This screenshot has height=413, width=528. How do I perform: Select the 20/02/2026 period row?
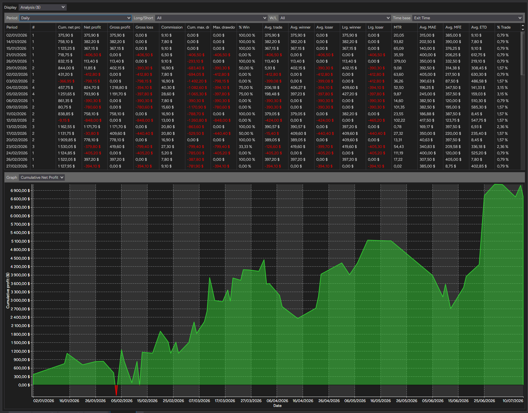pyautogui.click(x=263, y=140)
